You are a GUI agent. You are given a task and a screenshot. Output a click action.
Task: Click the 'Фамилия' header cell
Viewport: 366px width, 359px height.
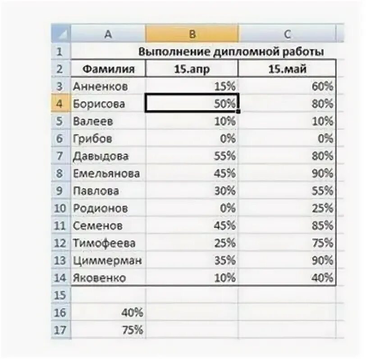(108, 69)
